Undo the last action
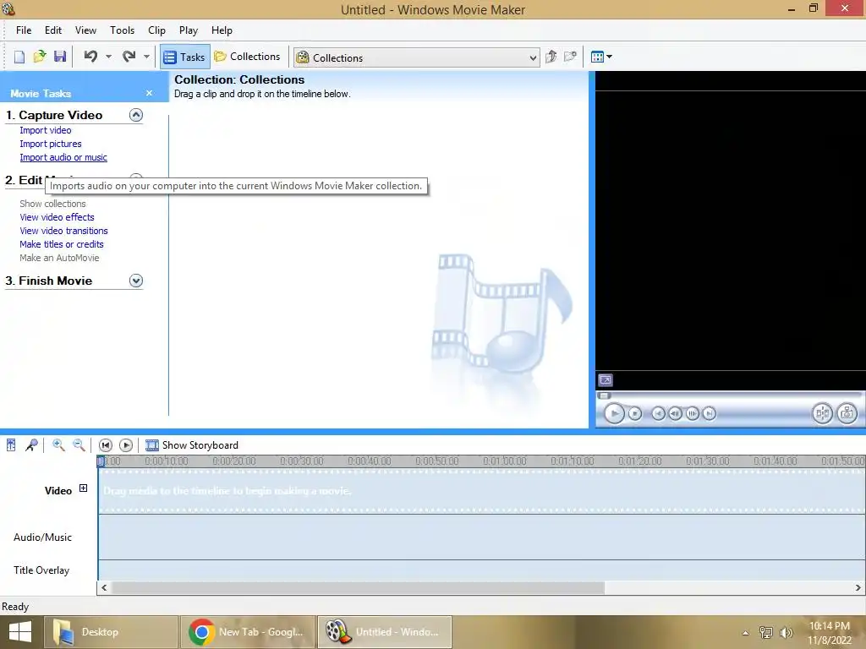Image resolution: width=866 pixels, height=649 pixels. pos(91,57)
